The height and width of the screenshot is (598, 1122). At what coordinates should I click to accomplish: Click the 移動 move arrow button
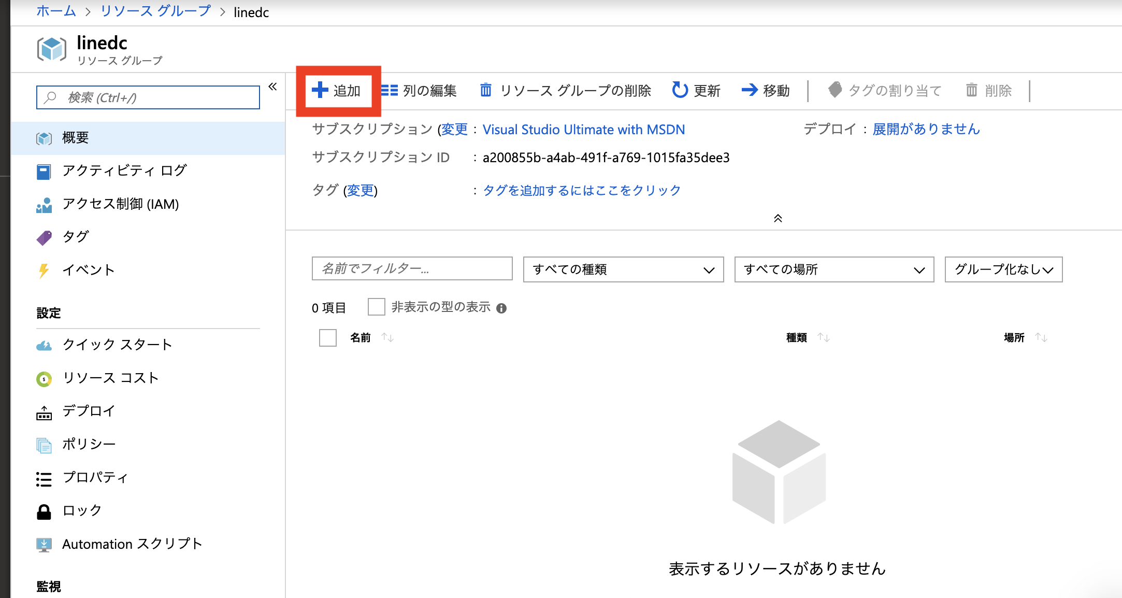[x=766, y=91]
